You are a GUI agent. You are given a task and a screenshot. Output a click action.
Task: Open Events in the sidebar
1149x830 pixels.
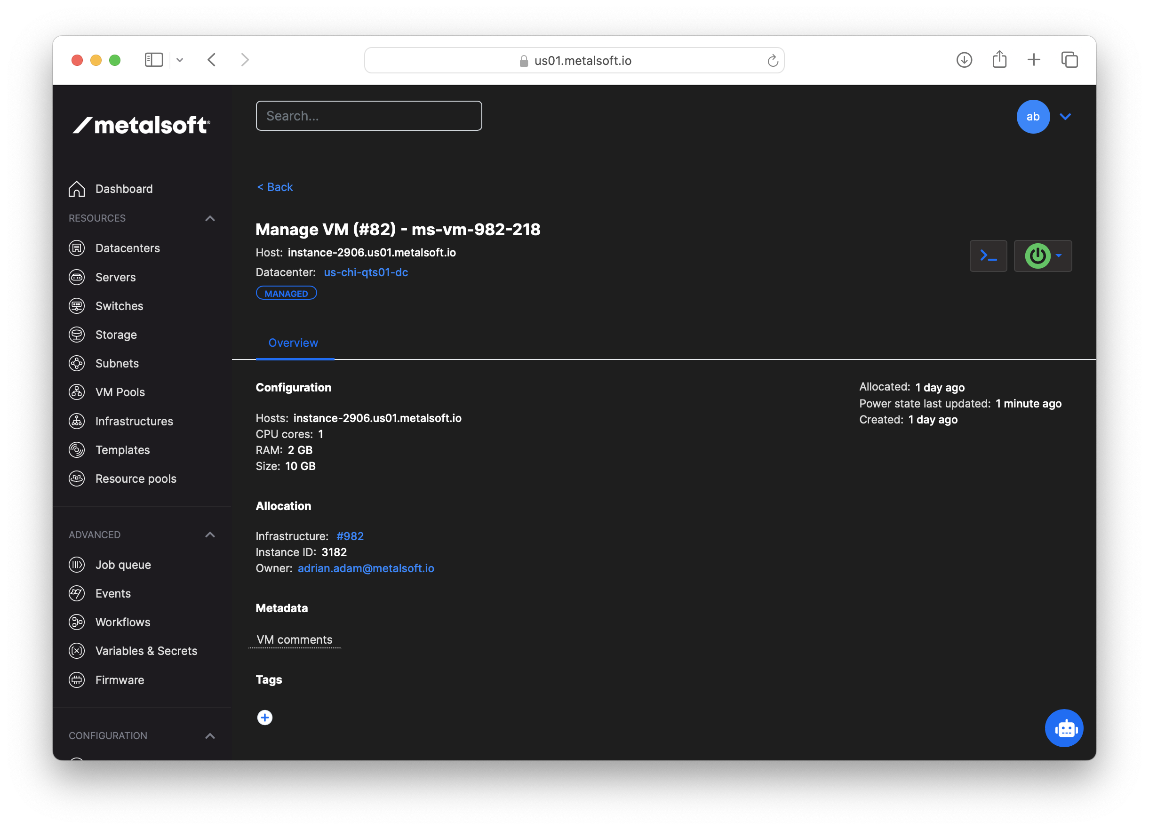[113, 593]
